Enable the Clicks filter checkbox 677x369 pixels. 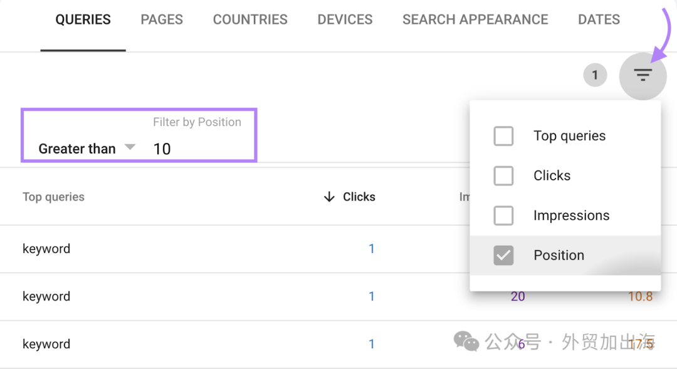pos(503,175)
